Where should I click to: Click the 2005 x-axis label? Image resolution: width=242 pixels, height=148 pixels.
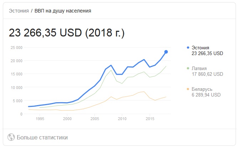94,119
